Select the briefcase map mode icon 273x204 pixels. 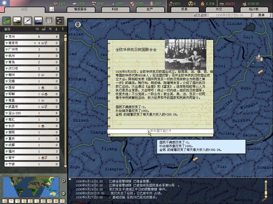tap(56, 201)
